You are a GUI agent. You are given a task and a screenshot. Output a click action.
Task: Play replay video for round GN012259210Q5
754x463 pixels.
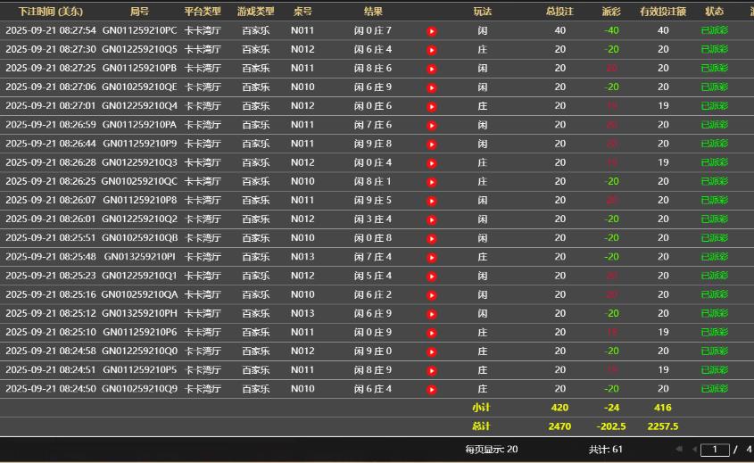[432, 50]
